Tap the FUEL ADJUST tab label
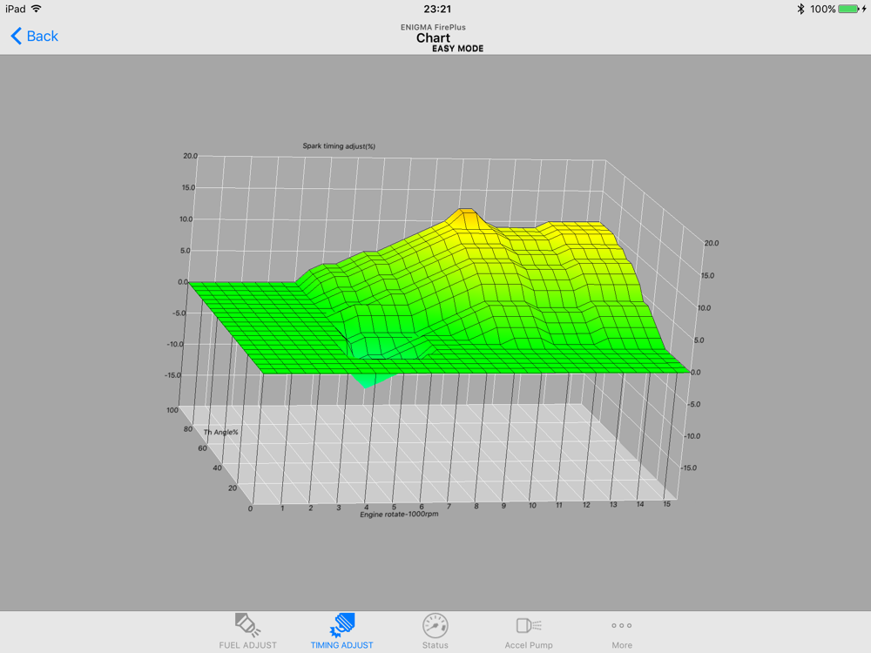The height and width of the screenshot is (653, 871). 247,645
